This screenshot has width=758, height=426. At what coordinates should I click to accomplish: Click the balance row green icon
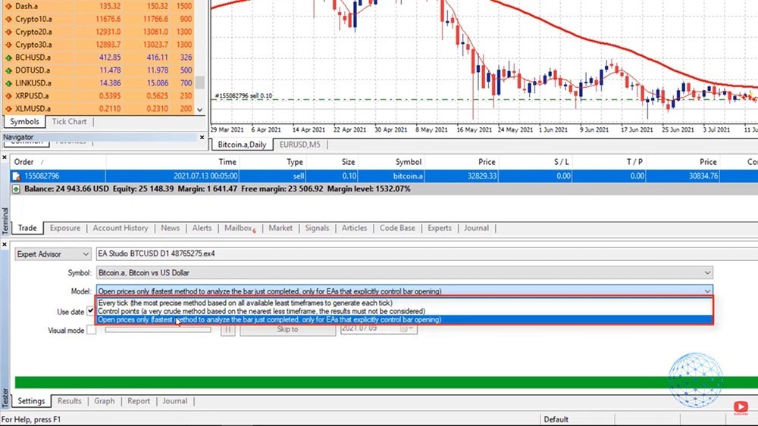[x=17, y=188]
